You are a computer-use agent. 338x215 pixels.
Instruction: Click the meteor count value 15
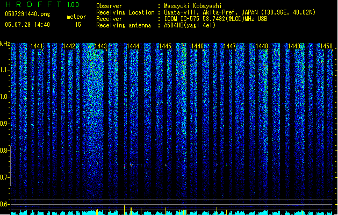pos(78,25)
